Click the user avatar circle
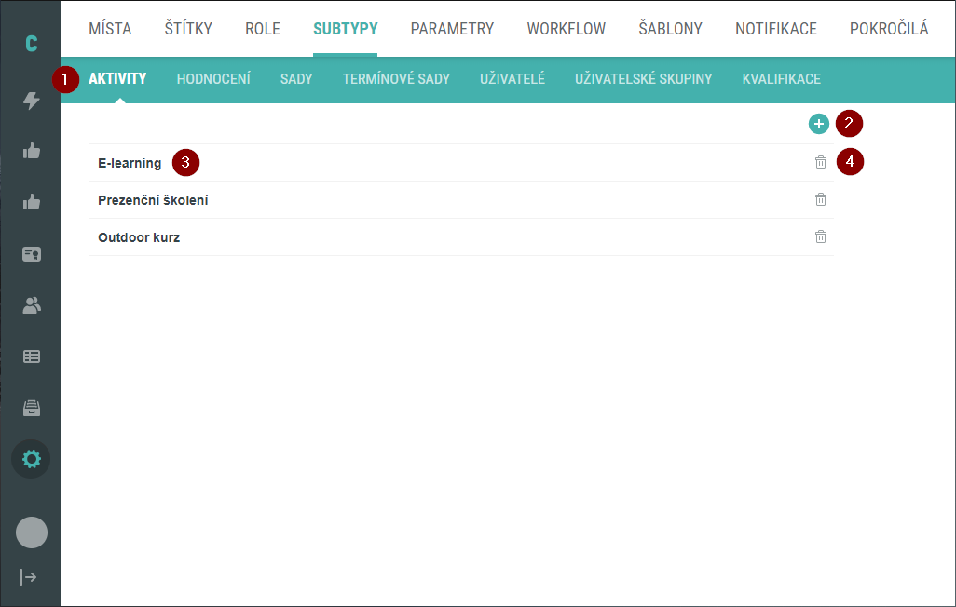 [x=32, y=533]
